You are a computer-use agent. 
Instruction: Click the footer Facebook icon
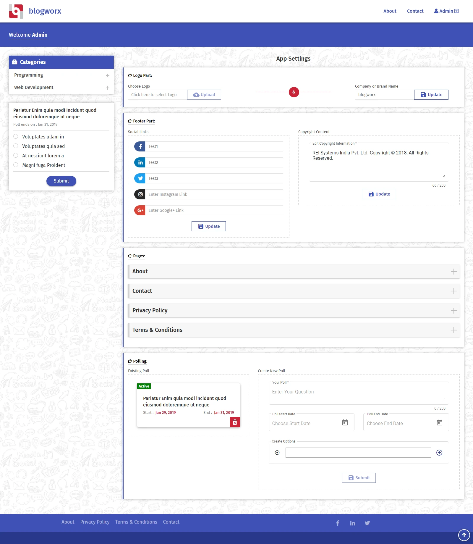point(338,523)
